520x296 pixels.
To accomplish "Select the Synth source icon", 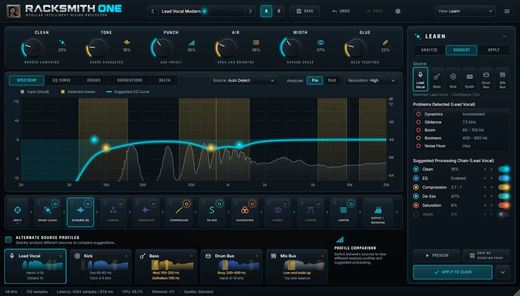I will click(x=469, y=79).
